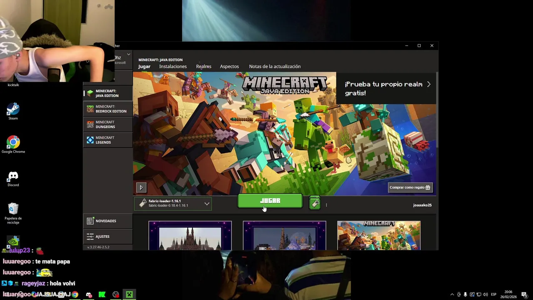Switch to the Instalaciones tab

(173, 66)
